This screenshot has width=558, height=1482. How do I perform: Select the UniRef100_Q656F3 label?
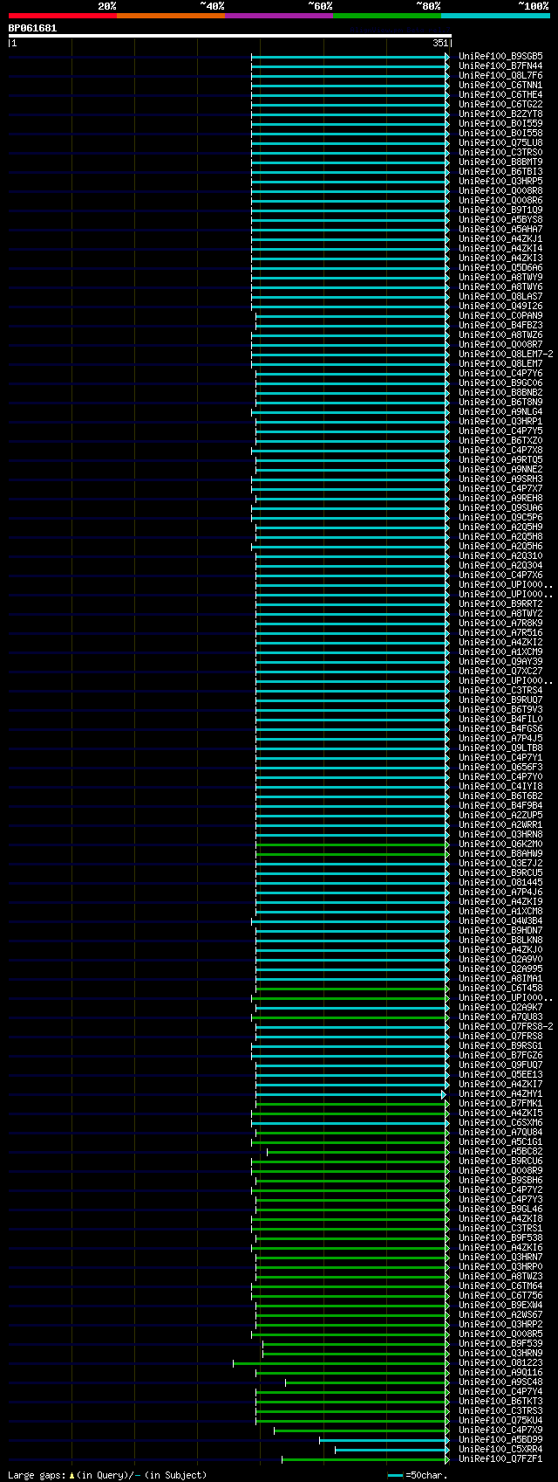[x=500, y=768]
